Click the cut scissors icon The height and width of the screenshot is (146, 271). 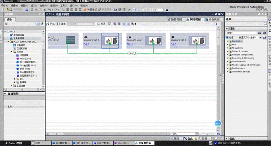32,10
